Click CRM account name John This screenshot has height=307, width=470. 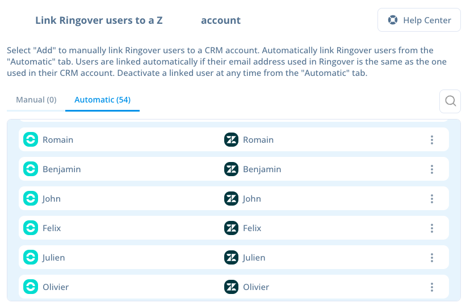[x=252, y=199]
